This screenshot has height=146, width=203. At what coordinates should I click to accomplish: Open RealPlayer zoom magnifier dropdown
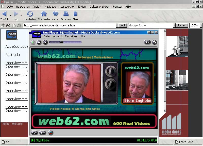tap(34, 133)
